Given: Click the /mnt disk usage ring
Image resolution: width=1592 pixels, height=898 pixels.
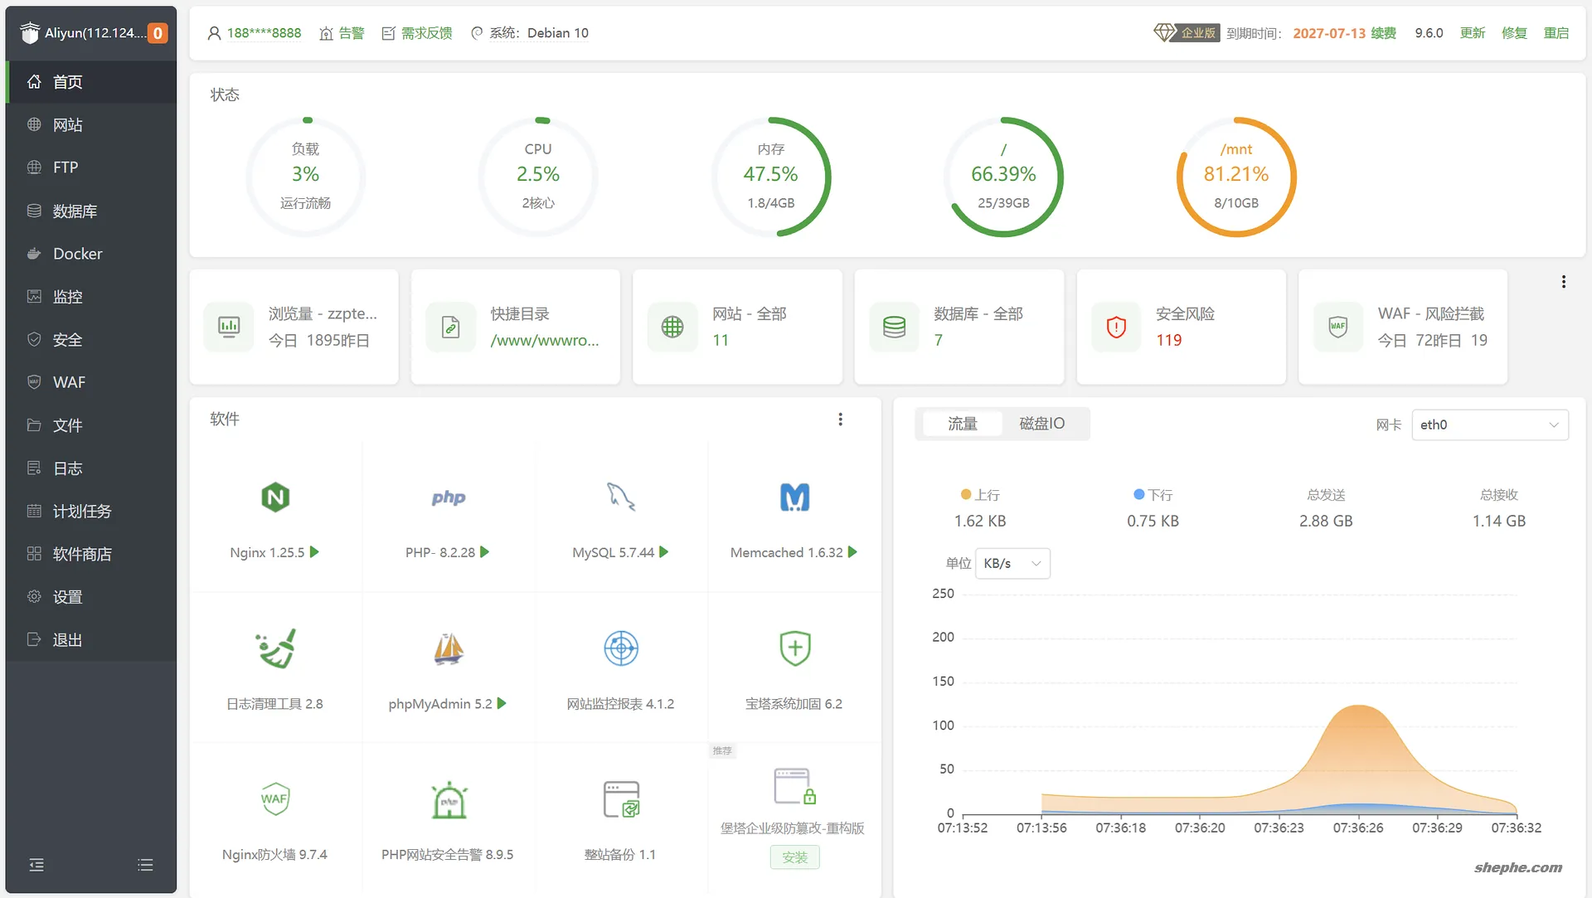Looking at the screenshot, I should tap(1235, 177).
